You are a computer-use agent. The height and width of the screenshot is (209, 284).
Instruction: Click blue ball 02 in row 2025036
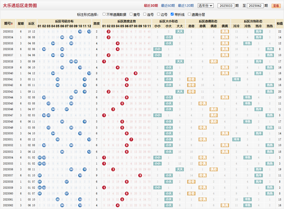[44, 49]
